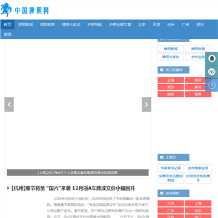Screen dimensions: 218x218
Task: Open the QQ contact icon
Action: pyautogui.click(x=211, y=59)
